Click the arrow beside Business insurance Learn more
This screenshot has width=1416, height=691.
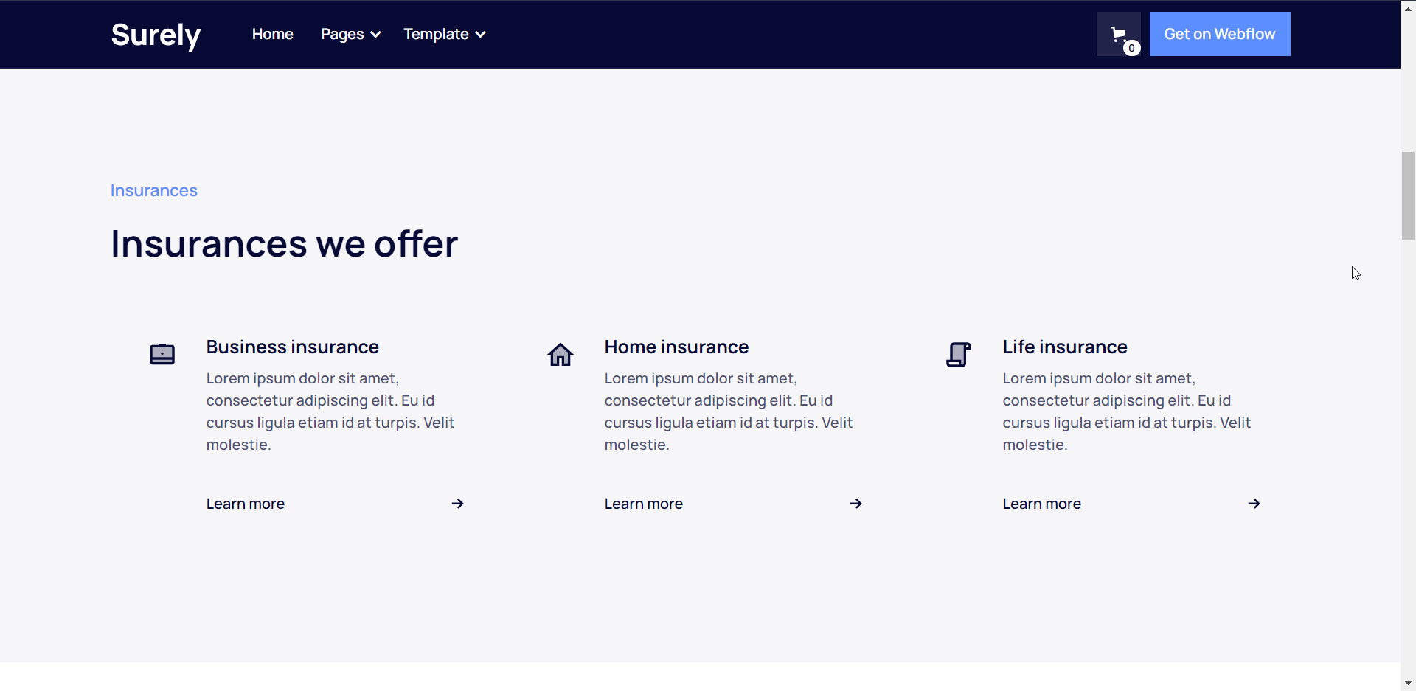click(458, 504)
